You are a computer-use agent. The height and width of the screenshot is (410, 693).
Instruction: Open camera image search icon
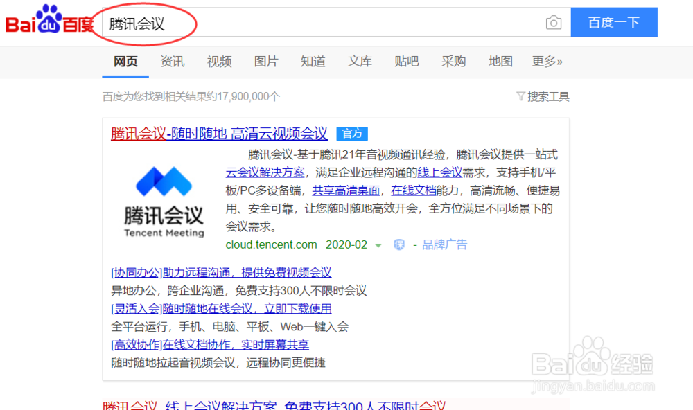coord(553,23)
